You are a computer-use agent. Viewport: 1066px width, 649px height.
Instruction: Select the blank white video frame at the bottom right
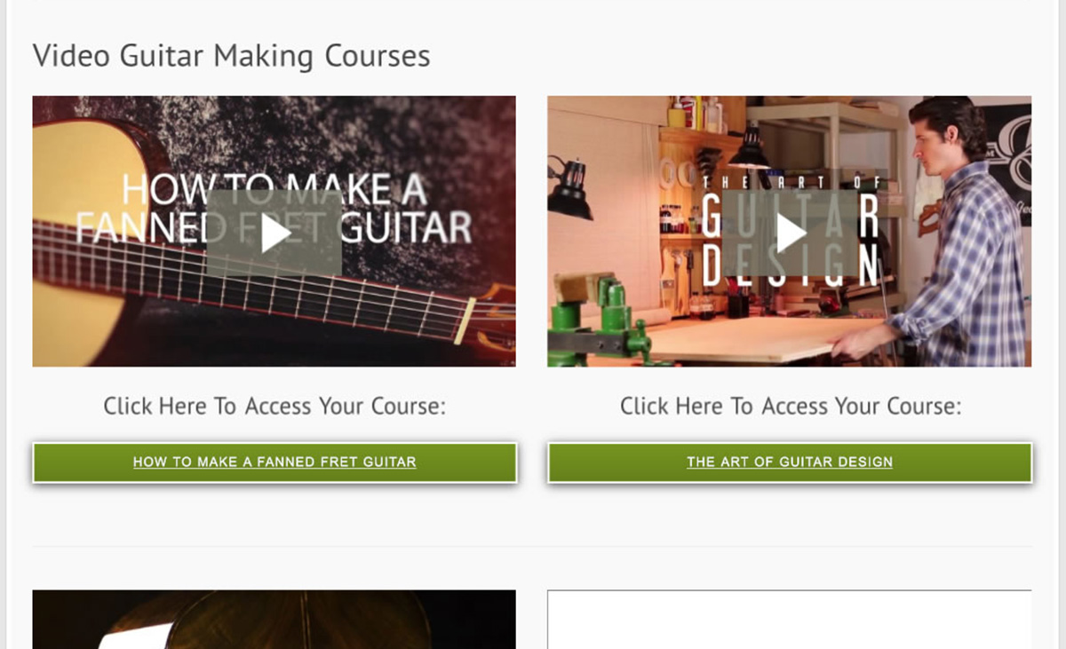click(790, 619)
